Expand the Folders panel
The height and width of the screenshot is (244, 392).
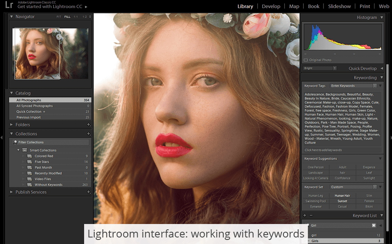coord(11,124)
